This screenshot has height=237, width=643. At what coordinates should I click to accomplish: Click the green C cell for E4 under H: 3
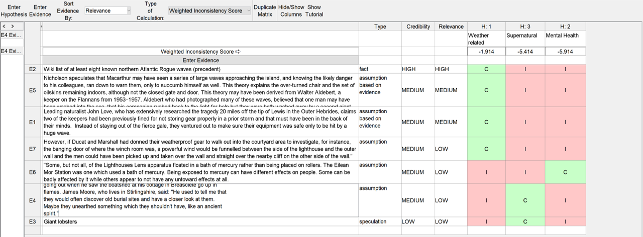click(x=525, y=200)
